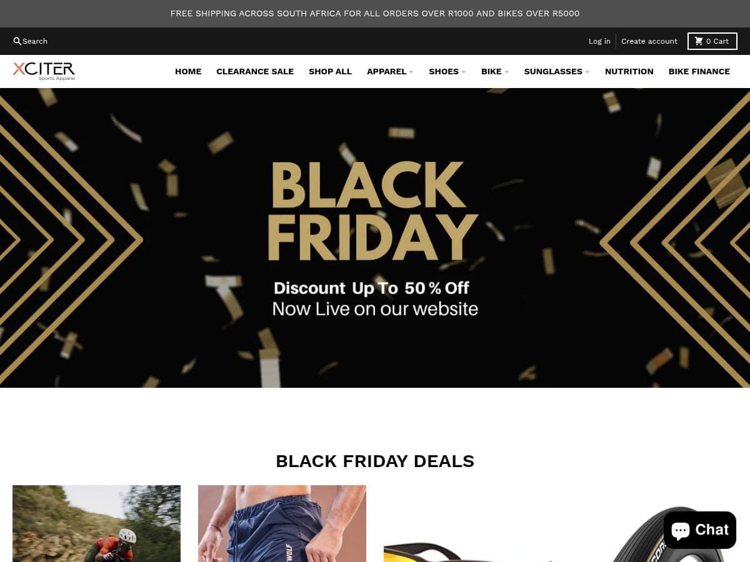Open the Shopify Chat widget

[700, 530]
